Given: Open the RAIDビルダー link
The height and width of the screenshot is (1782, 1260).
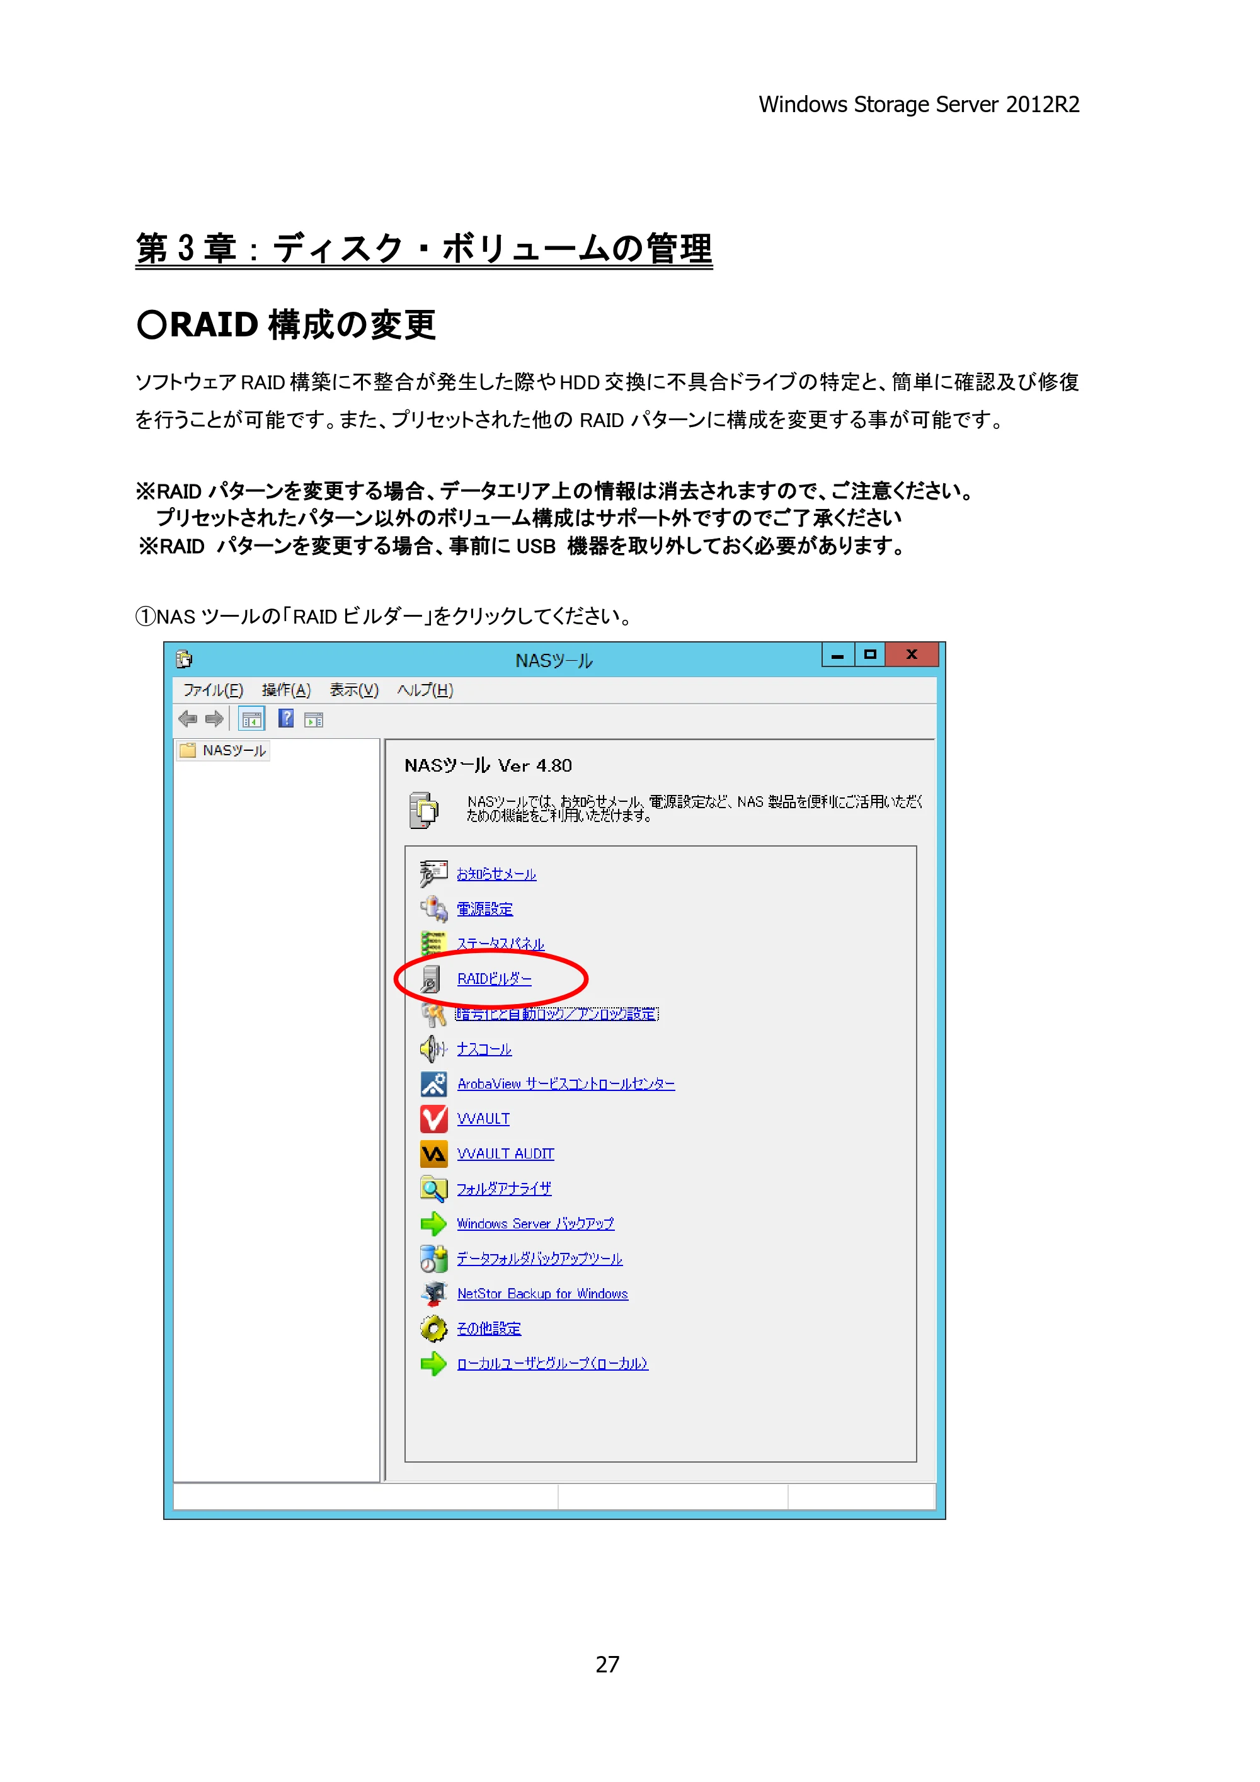Looking at the screenshot, I should click(494, 979).
